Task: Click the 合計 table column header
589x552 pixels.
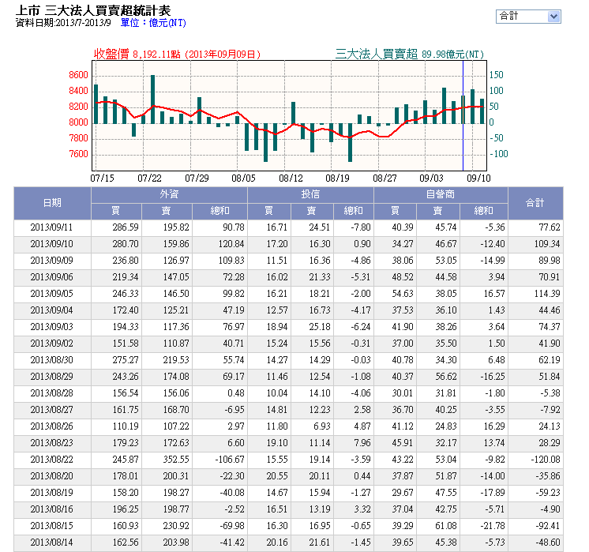Action: [x=535, y=203]
